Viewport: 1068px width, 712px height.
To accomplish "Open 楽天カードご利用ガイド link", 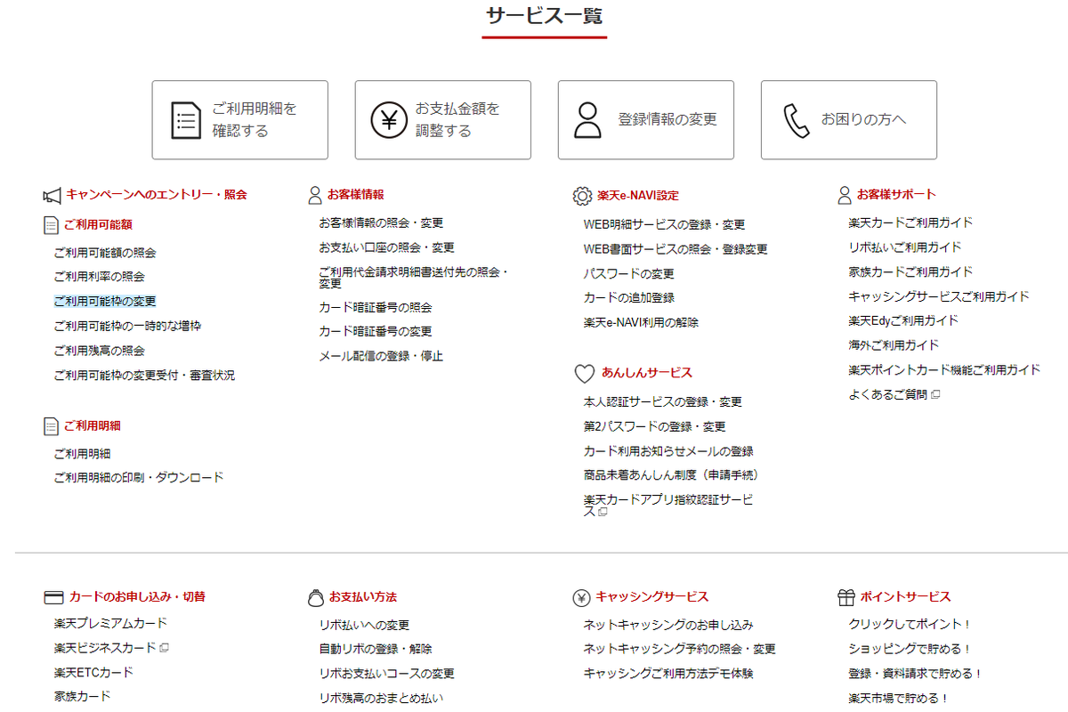I will [x=910, y=222].
